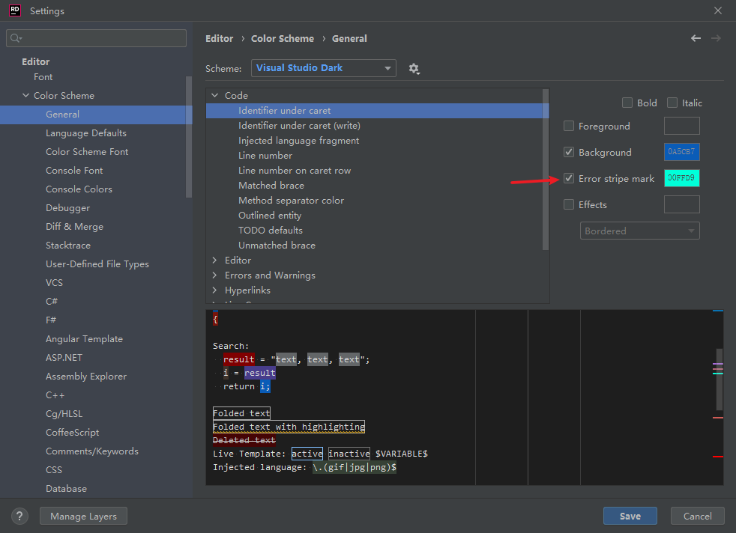Click the preview pane scrollbar thumb

click(719, 380)
